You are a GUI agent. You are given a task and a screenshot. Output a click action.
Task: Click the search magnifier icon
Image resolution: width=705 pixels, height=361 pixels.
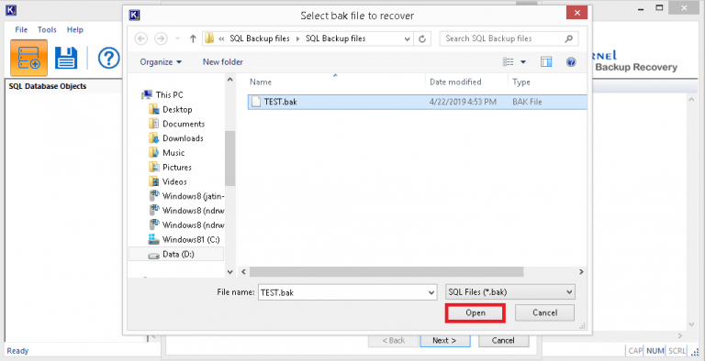[x=569, y=38]
